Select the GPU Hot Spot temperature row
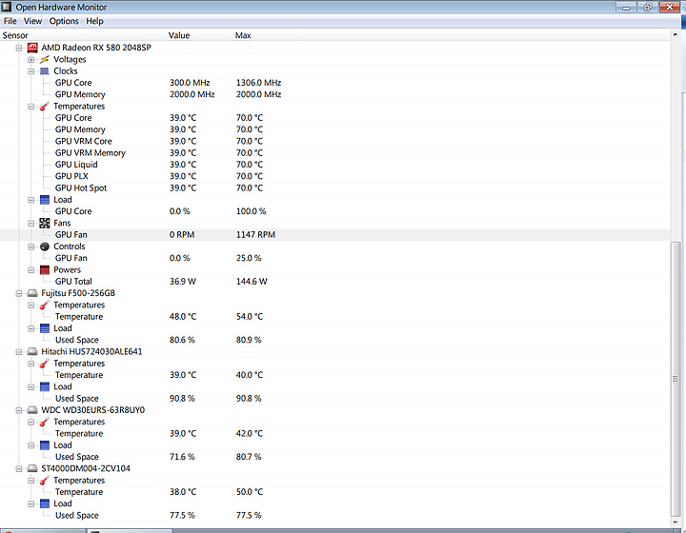The width and height of the screenshot is (686, 533). [x=335, y=188]
